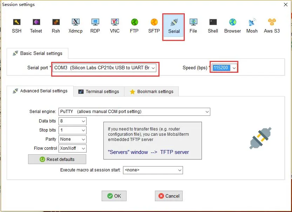The width and height of the screenshot is (292, 212).
Task: Open the Serial port COM3 dropdown
Action: click(104, 68)
